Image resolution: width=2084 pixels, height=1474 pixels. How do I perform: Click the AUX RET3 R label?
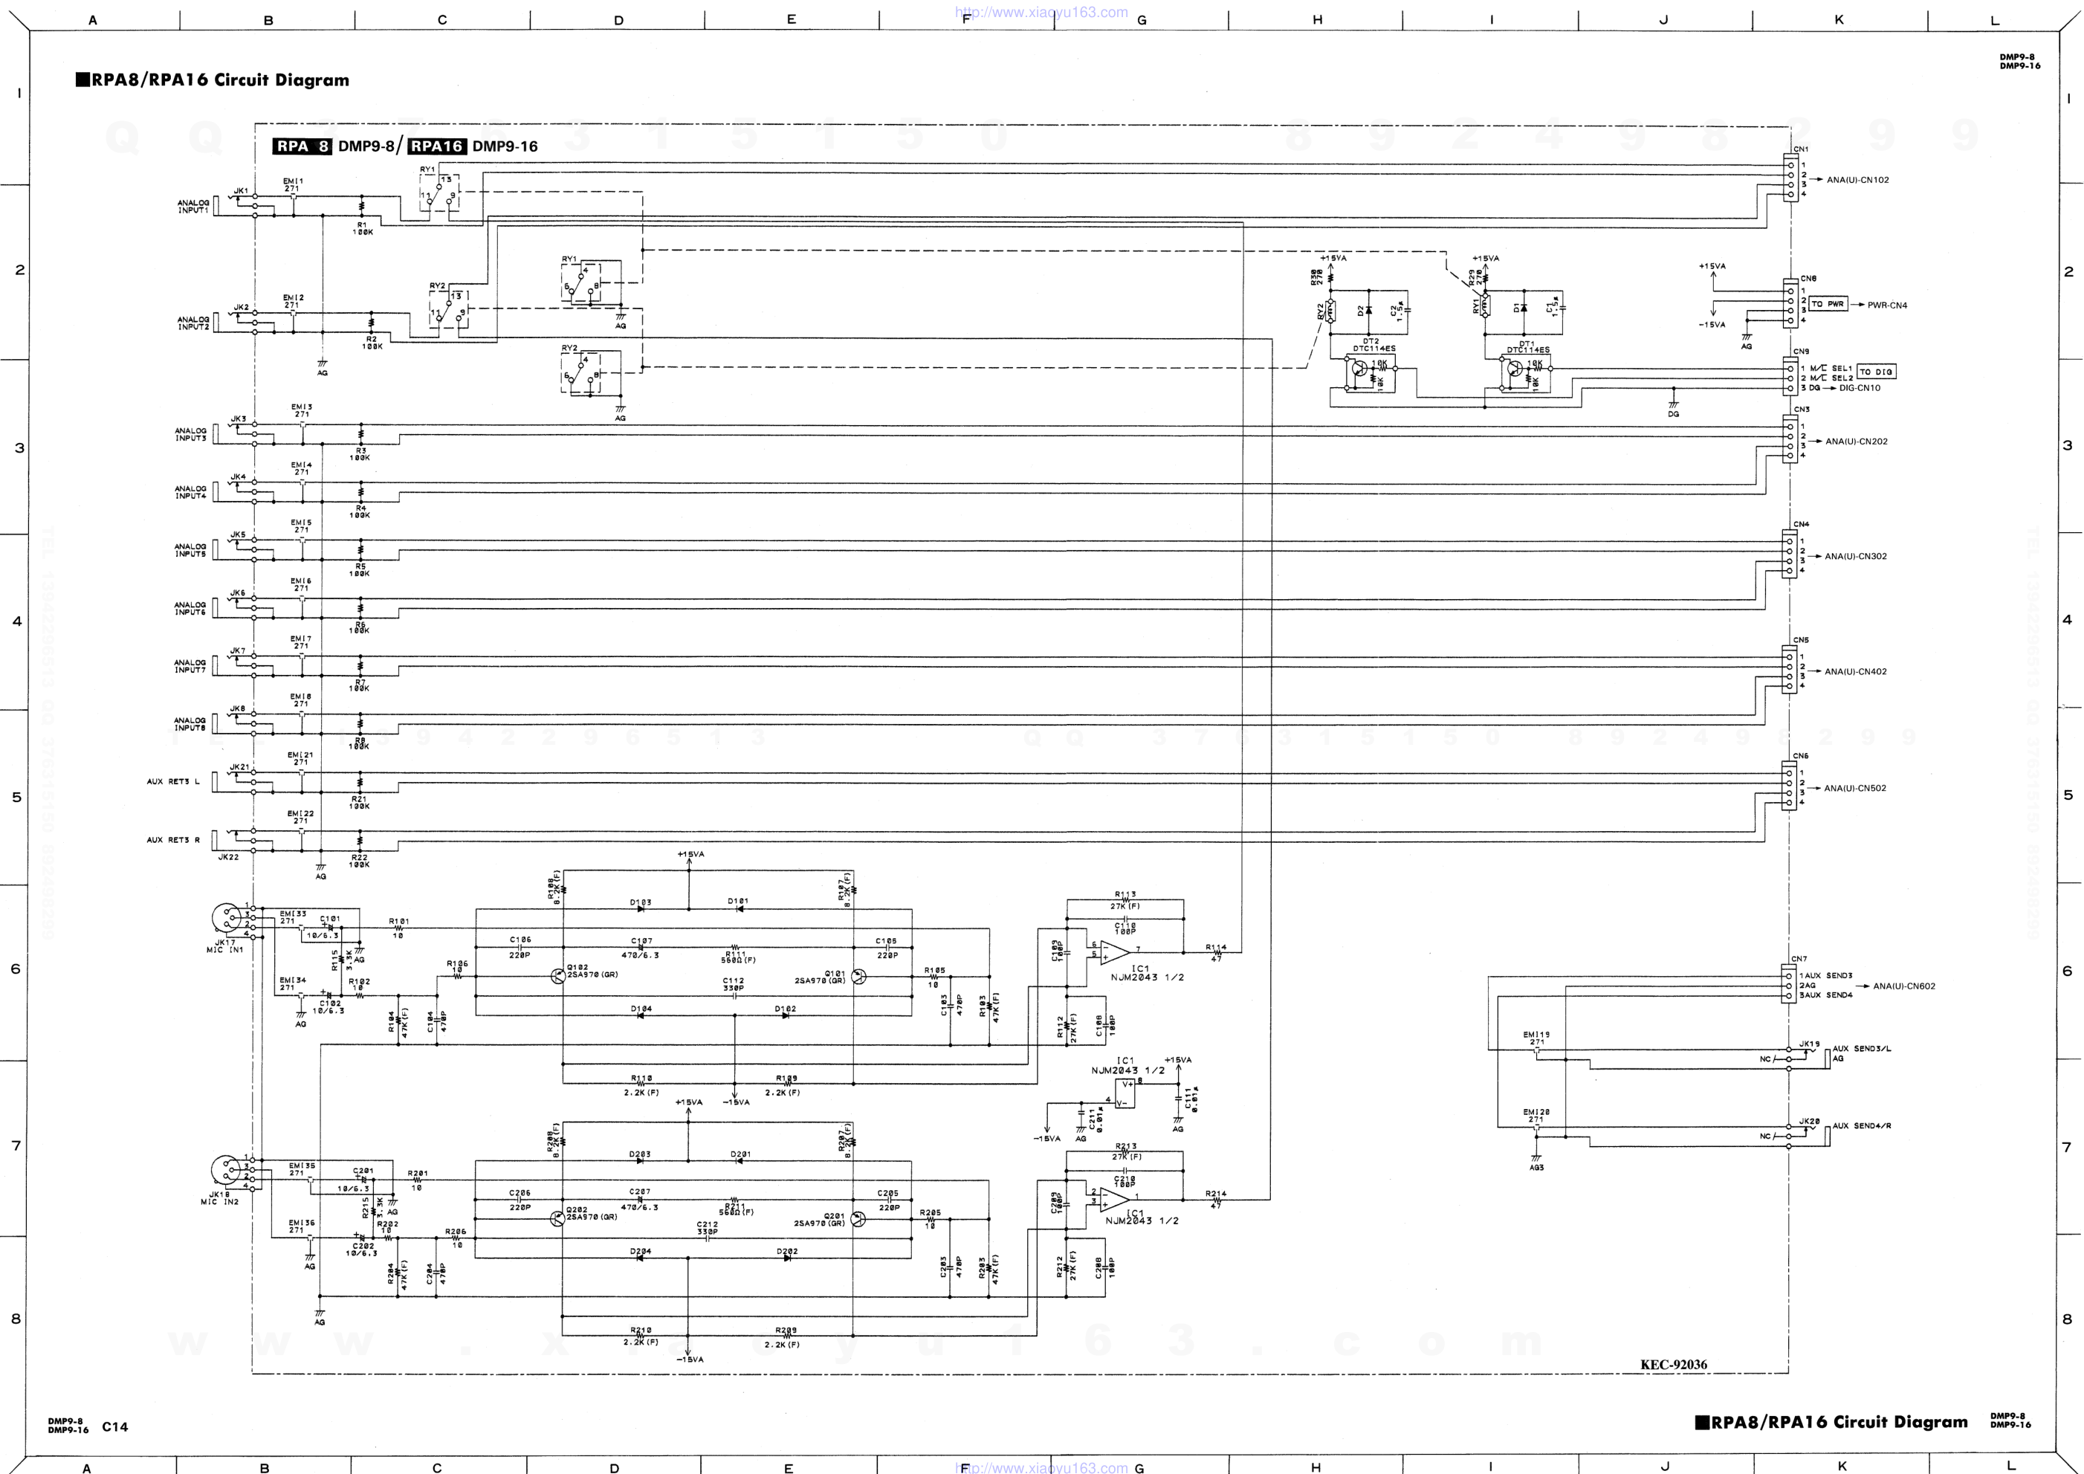coord(173,839)
